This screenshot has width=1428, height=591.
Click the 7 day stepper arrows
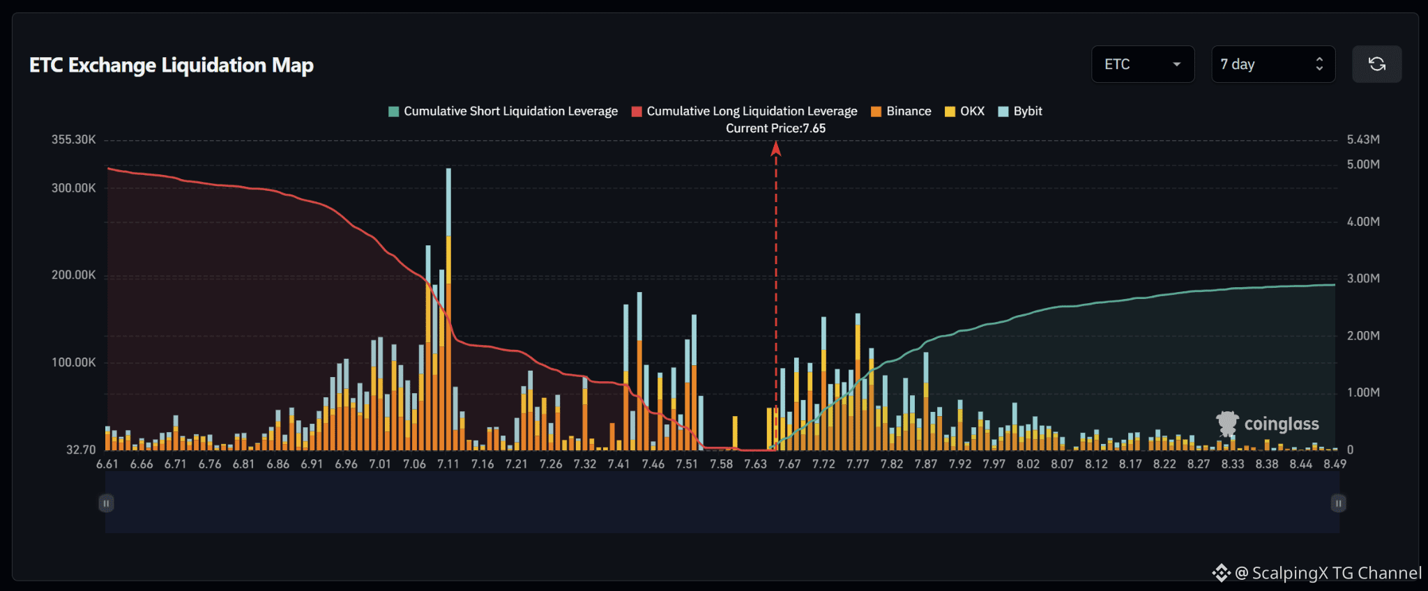(1319, 64)
